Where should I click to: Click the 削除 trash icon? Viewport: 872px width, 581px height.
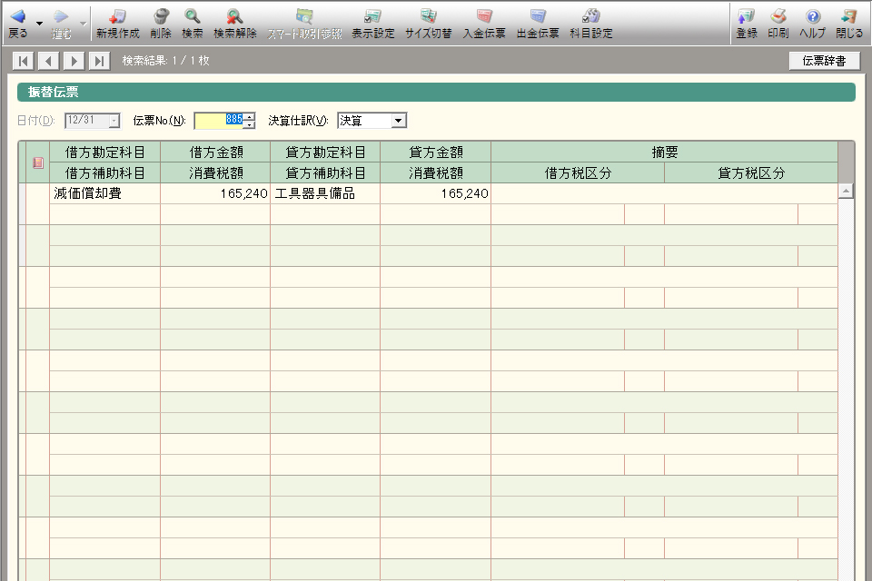coord(161,24)
